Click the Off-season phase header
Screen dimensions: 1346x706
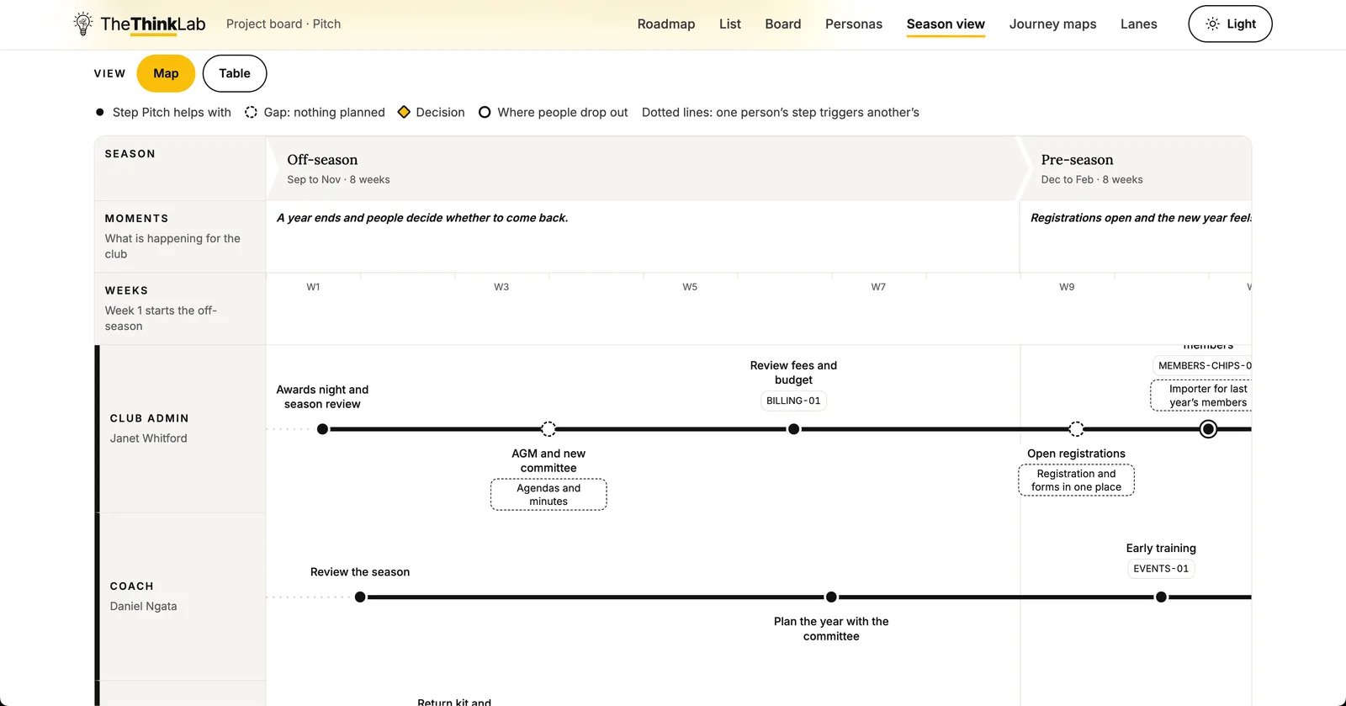coord(643,168)
